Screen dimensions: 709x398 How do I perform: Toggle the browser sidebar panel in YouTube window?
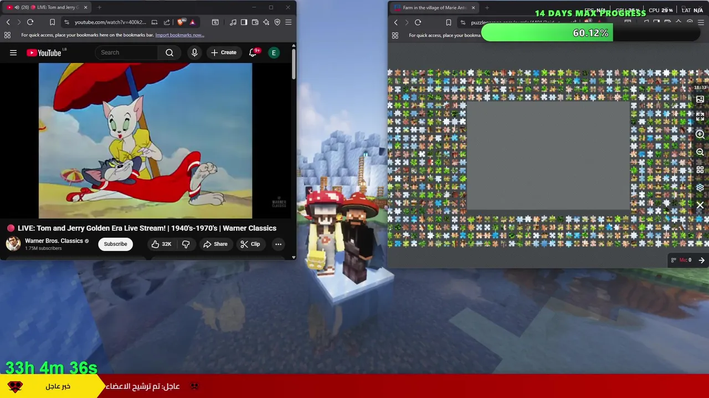coord(244,22)
